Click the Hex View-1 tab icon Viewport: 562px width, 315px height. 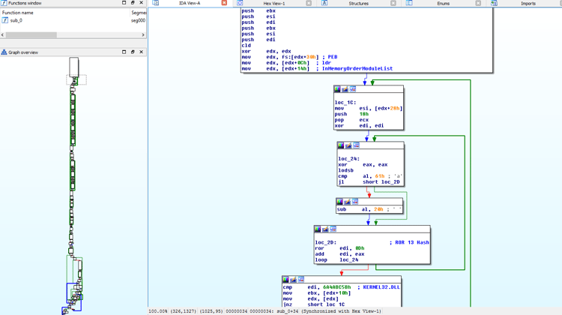pyautogui.click(x=240, y=3)
